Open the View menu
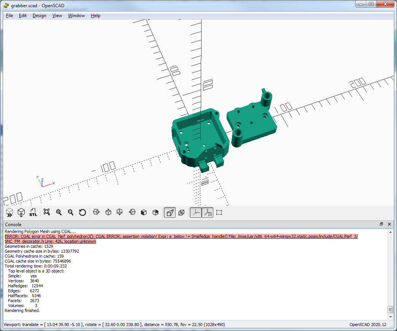 [57, 16]
